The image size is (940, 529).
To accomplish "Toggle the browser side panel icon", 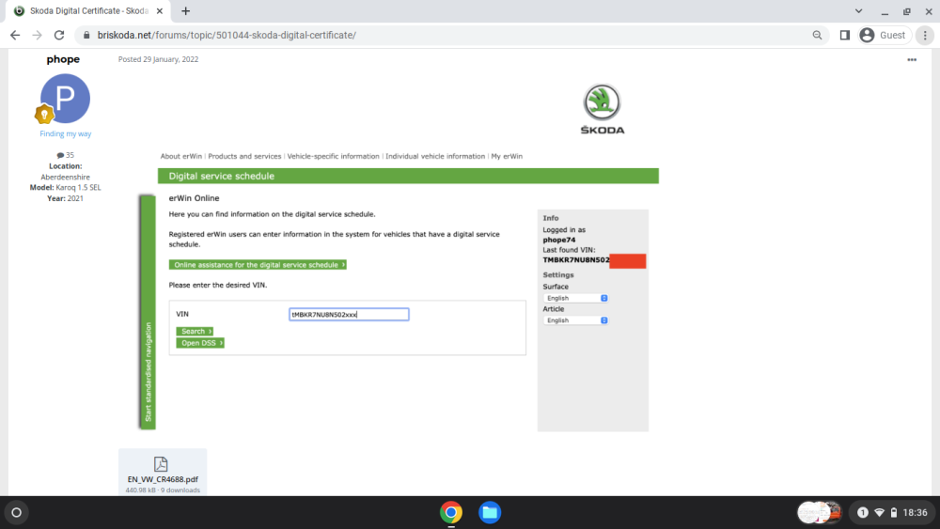I will [845, 36].
